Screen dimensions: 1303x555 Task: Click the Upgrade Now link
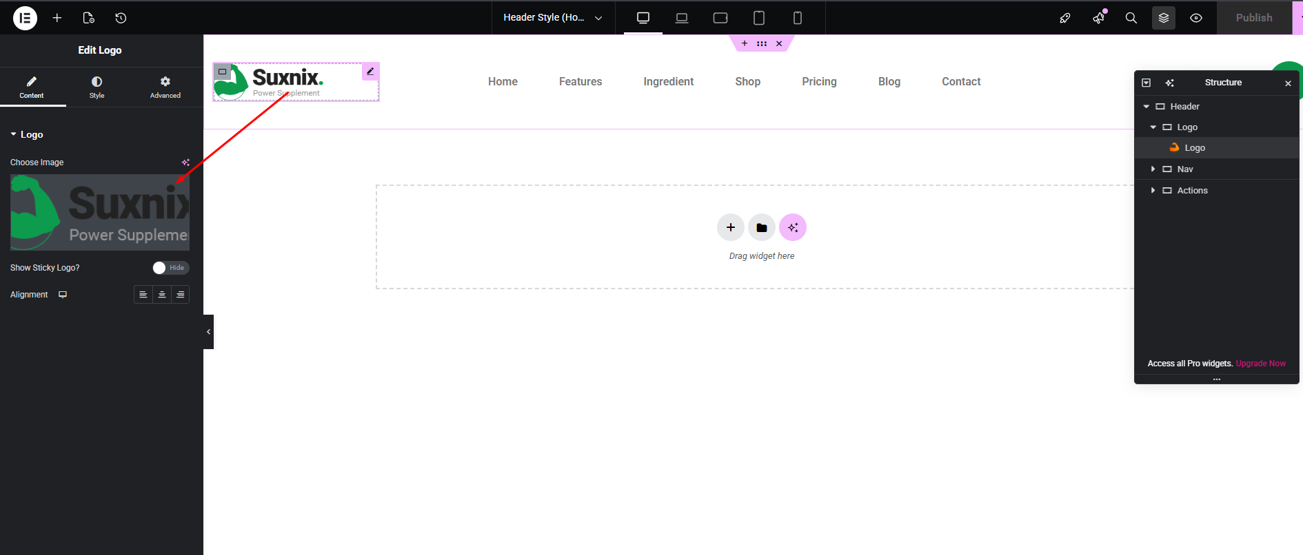pyautogui.click(x=1260, y=364)
